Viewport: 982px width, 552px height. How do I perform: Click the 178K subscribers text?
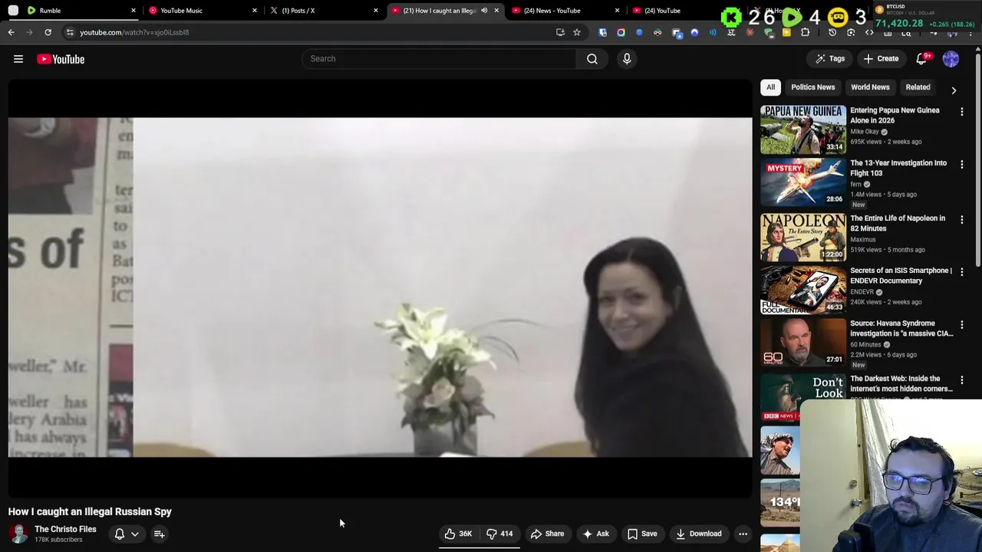tap(58, 540)
